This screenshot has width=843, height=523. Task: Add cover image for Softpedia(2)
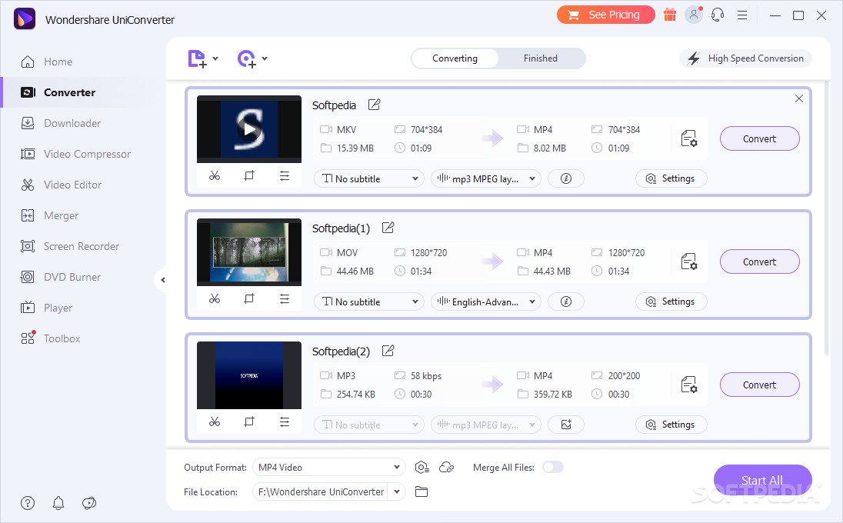565,425
